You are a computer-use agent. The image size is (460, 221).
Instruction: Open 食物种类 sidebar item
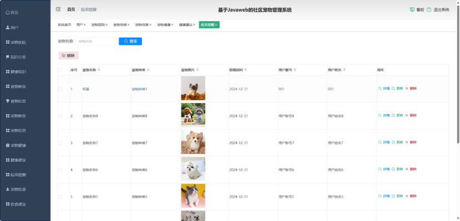pyautogui.click(x=16, y=86)
